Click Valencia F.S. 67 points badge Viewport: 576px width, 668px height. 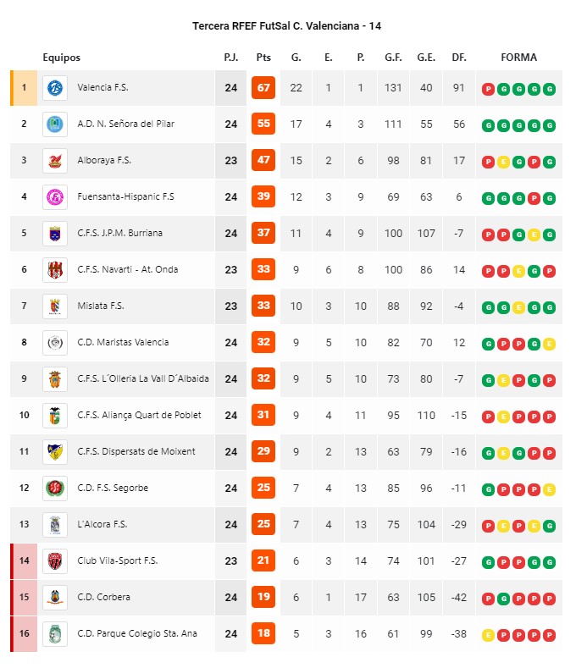point(263,88)
